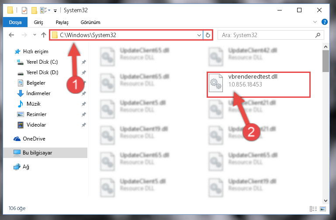The height and width of the screenshot is (220, 336).
Task: Open the Help question mark icon
Action: click(325, 22)
